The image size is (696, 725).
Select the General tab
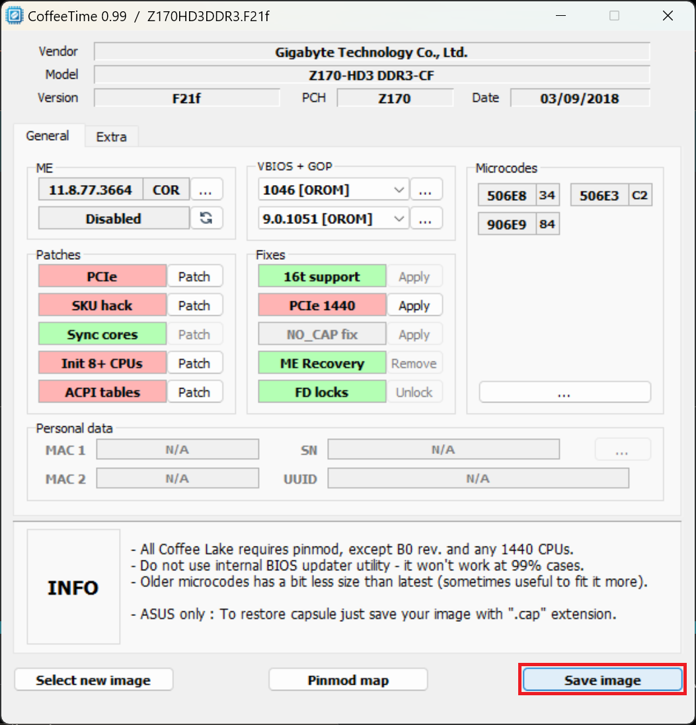tap(48, 136)
